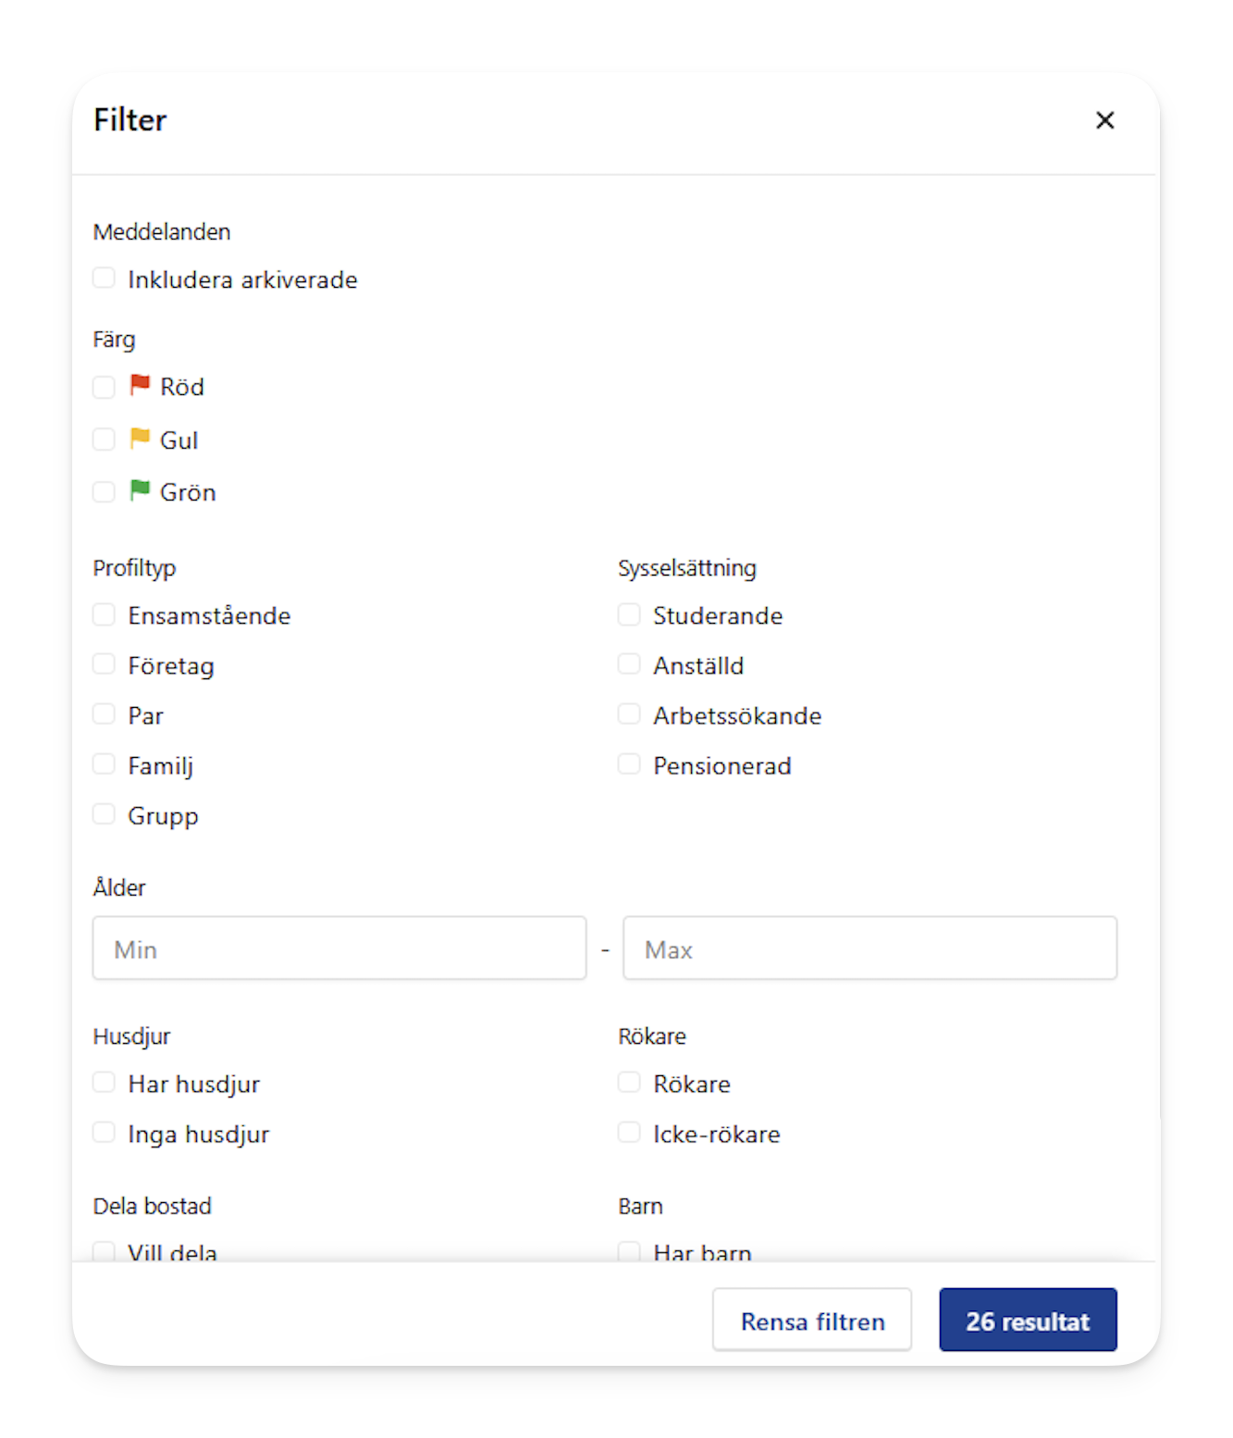
Task: Enable the Rökare checkbox under Rökare heading
Action: point(629,1084)
